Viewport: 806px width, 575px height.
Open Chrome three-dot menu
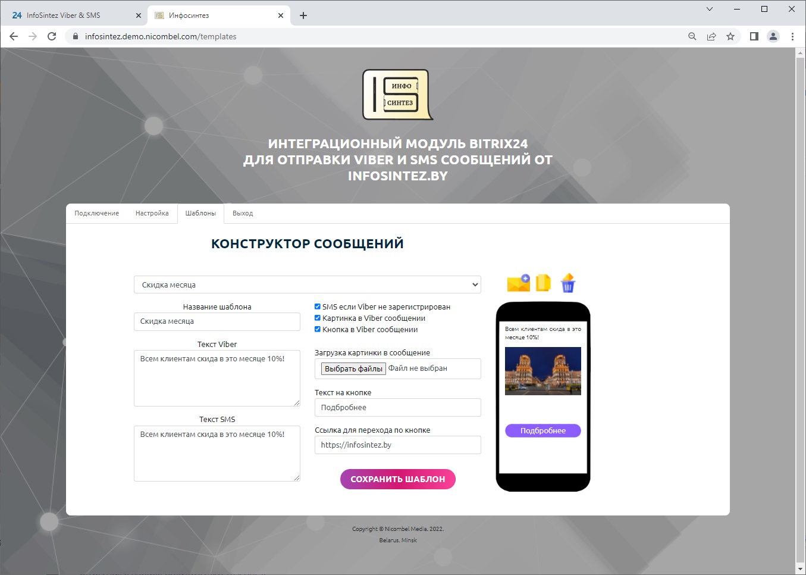[792, 36]
